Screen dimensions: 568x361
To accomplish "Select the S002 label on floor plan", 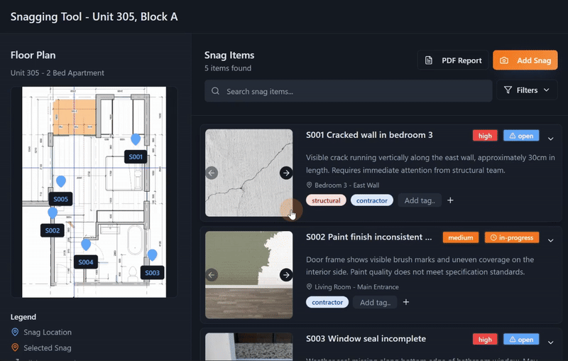I will [52, 230].
